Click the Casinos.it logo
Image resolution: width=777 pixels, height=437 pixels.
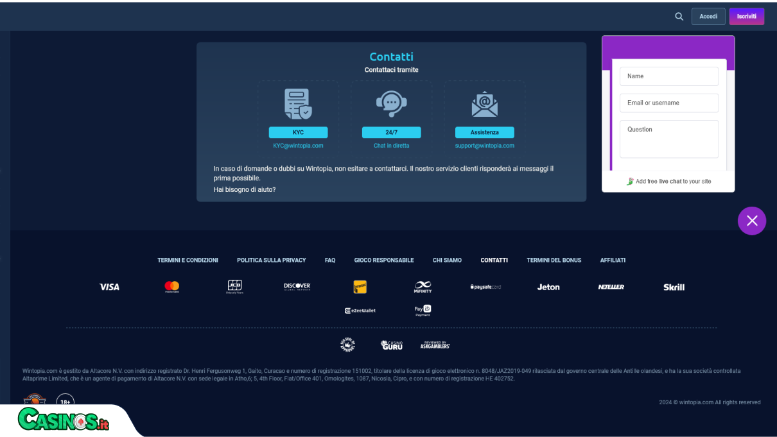(x=64, y=420)
